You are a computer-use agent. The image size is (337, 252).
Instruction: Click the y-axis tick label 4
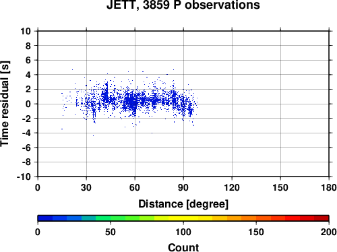[28, 75]
